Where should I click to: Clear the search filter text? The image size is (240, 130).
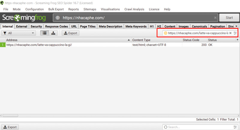point(230,33)
